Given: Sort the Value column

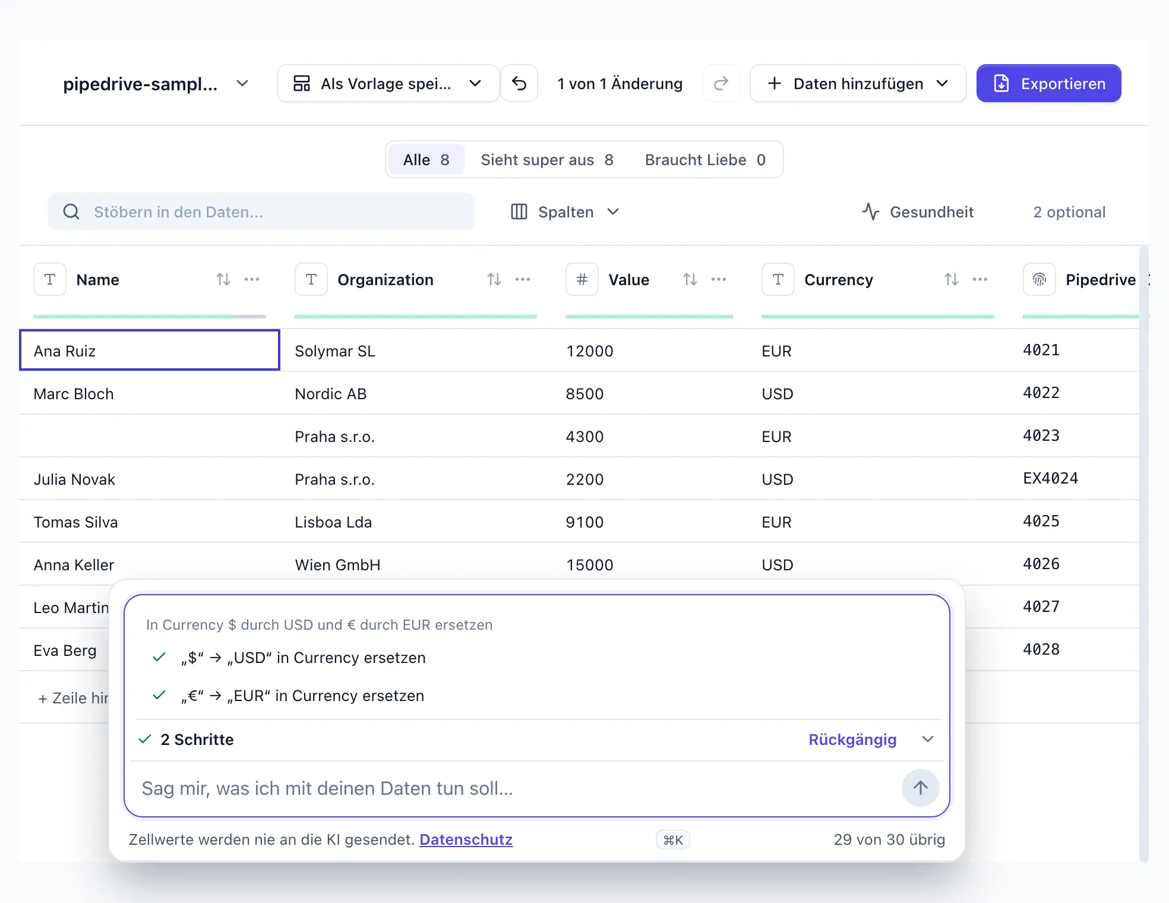Looking at the screenshot, I should [690, 279].
